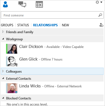
Task: Select the Blocked Contacts header label
Action: click(x=18, y=98)
